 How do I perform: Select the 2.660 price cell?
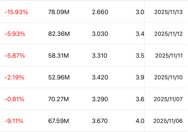pyautogui.click(x=100, y=12)
